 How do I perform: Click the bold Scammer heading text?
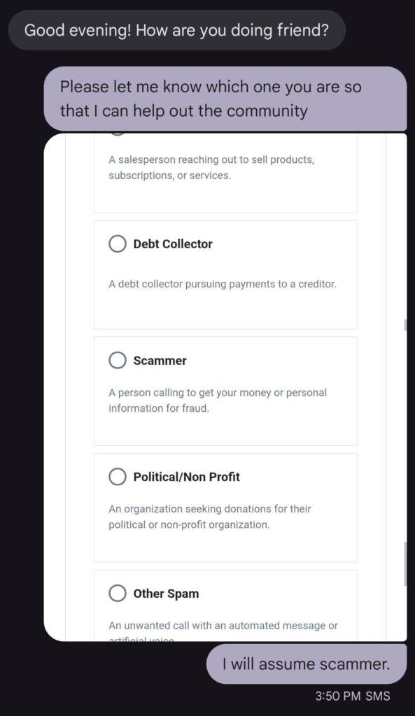(x=160, y=360)
